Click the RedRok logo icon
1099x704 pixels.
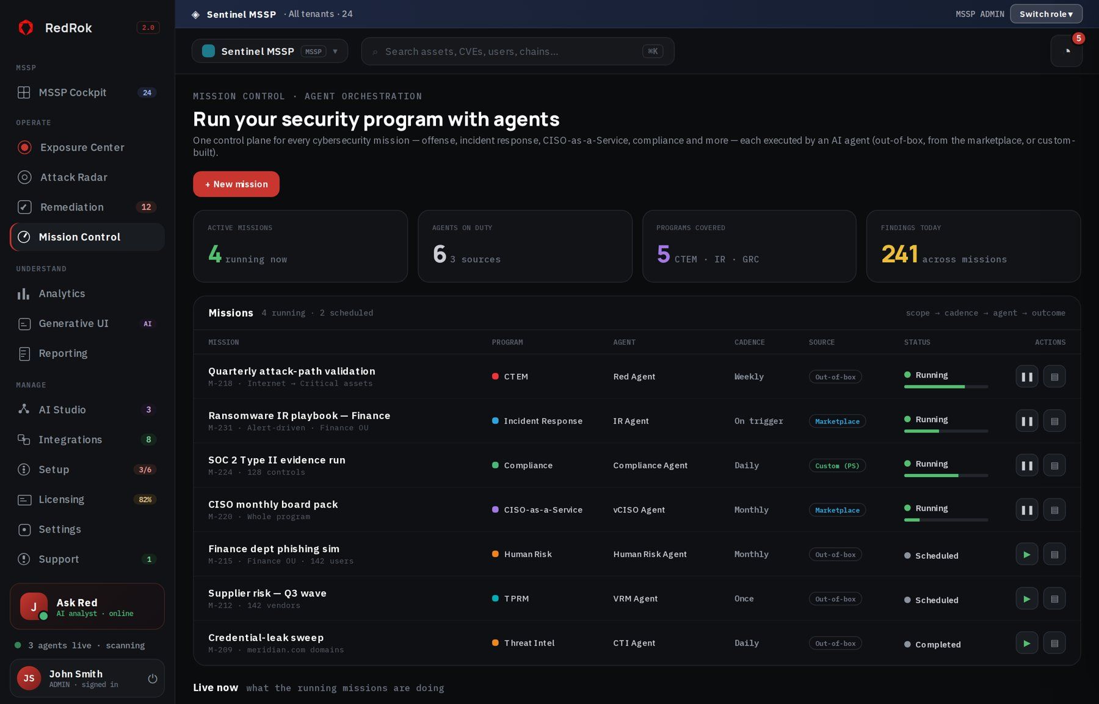(x=26, y=27)
